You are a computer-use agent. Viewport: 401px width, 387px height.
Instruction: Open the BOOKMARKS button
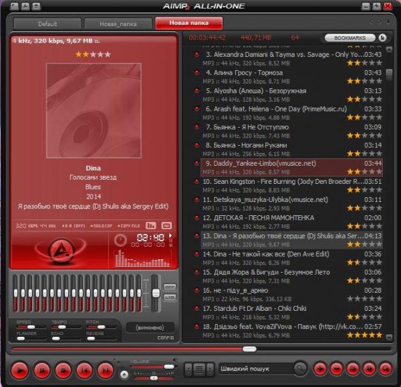350,38
